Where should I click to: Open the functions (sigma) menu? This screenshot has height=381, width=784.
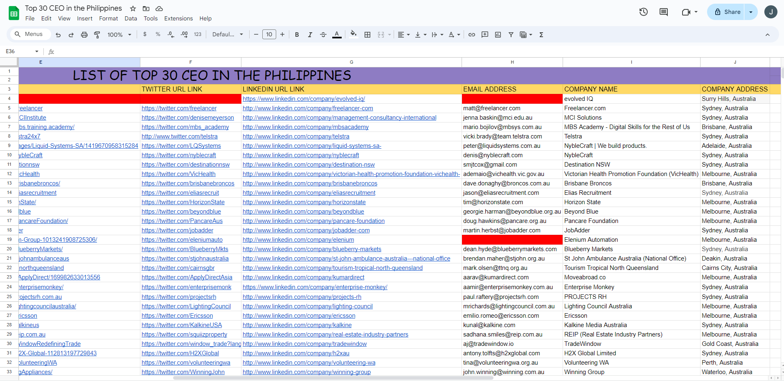click(x=541, y=35)
